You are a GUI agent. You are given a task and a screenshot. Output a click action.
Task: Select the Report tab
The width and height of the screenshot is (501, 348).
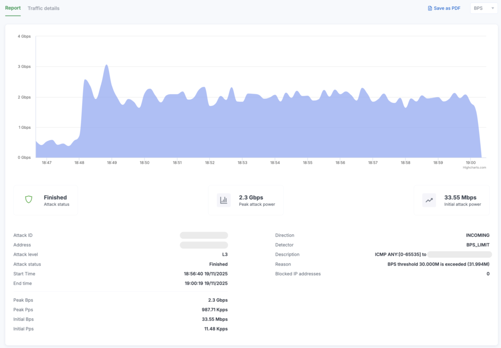tap(13, 8)
